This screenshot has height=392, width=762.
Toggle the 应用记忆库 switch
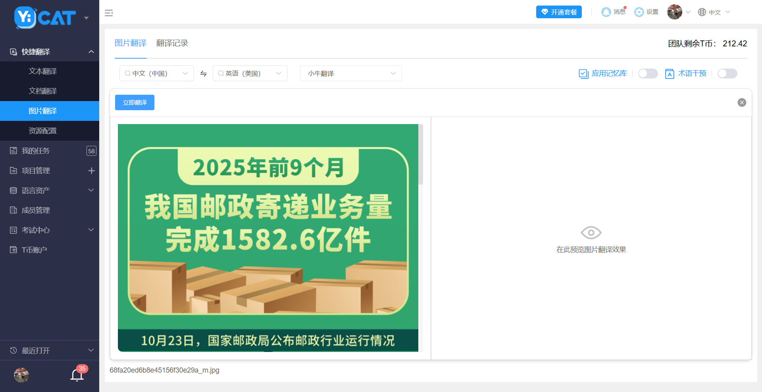(x=648, y=74)
